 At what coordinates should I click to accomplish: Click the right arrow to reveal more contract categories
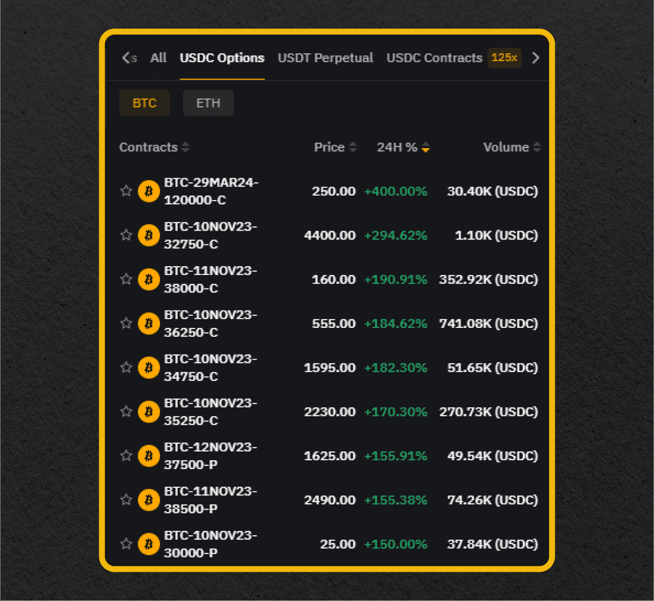pyautogui.click(x=536, y=58)
